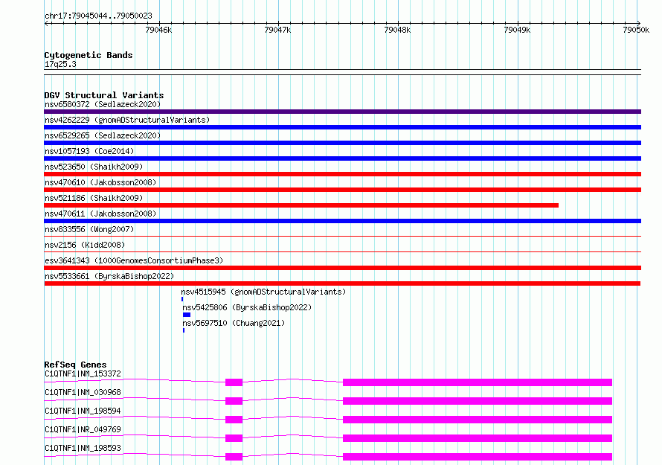662x465 pixels.
Task: Click the nsv6580372 (Sedlazeck2020) variant label
Action: pyautogui.click(x=103, y=104)
